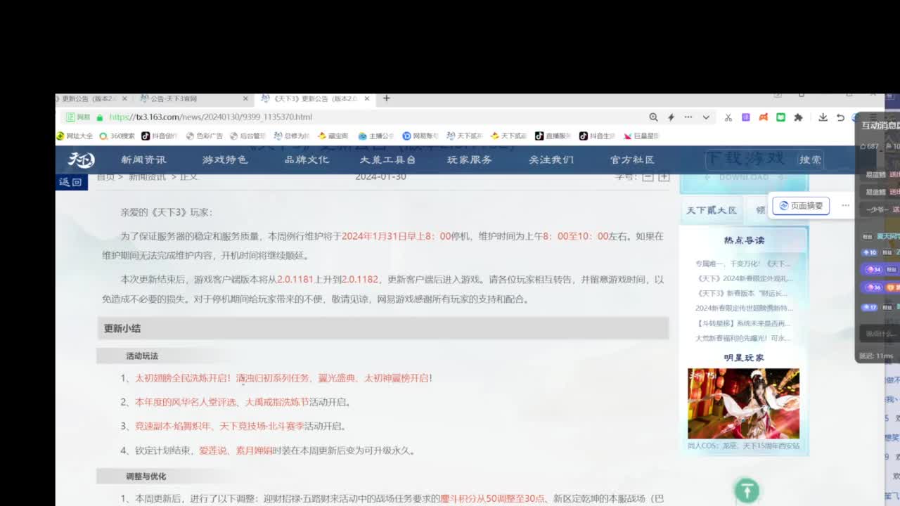Screen dimensions: 900x506
Task: Open the 总修为 bookmark
Action: coord(291,136)
